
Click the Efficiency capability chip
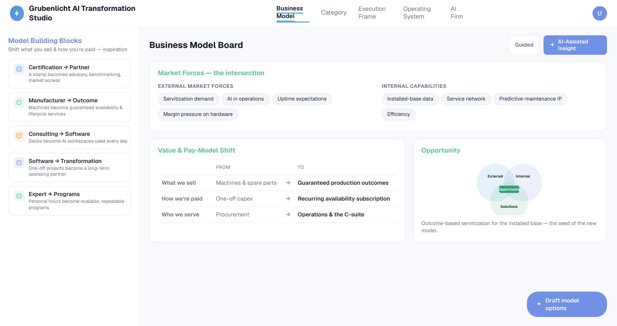click(399, 114)
